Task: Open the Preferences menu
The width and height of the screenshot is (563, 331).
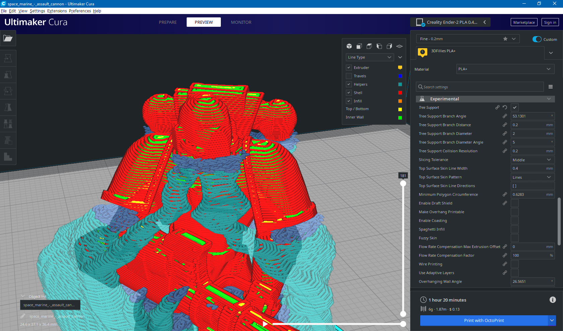Action: (x=80, y=11)
